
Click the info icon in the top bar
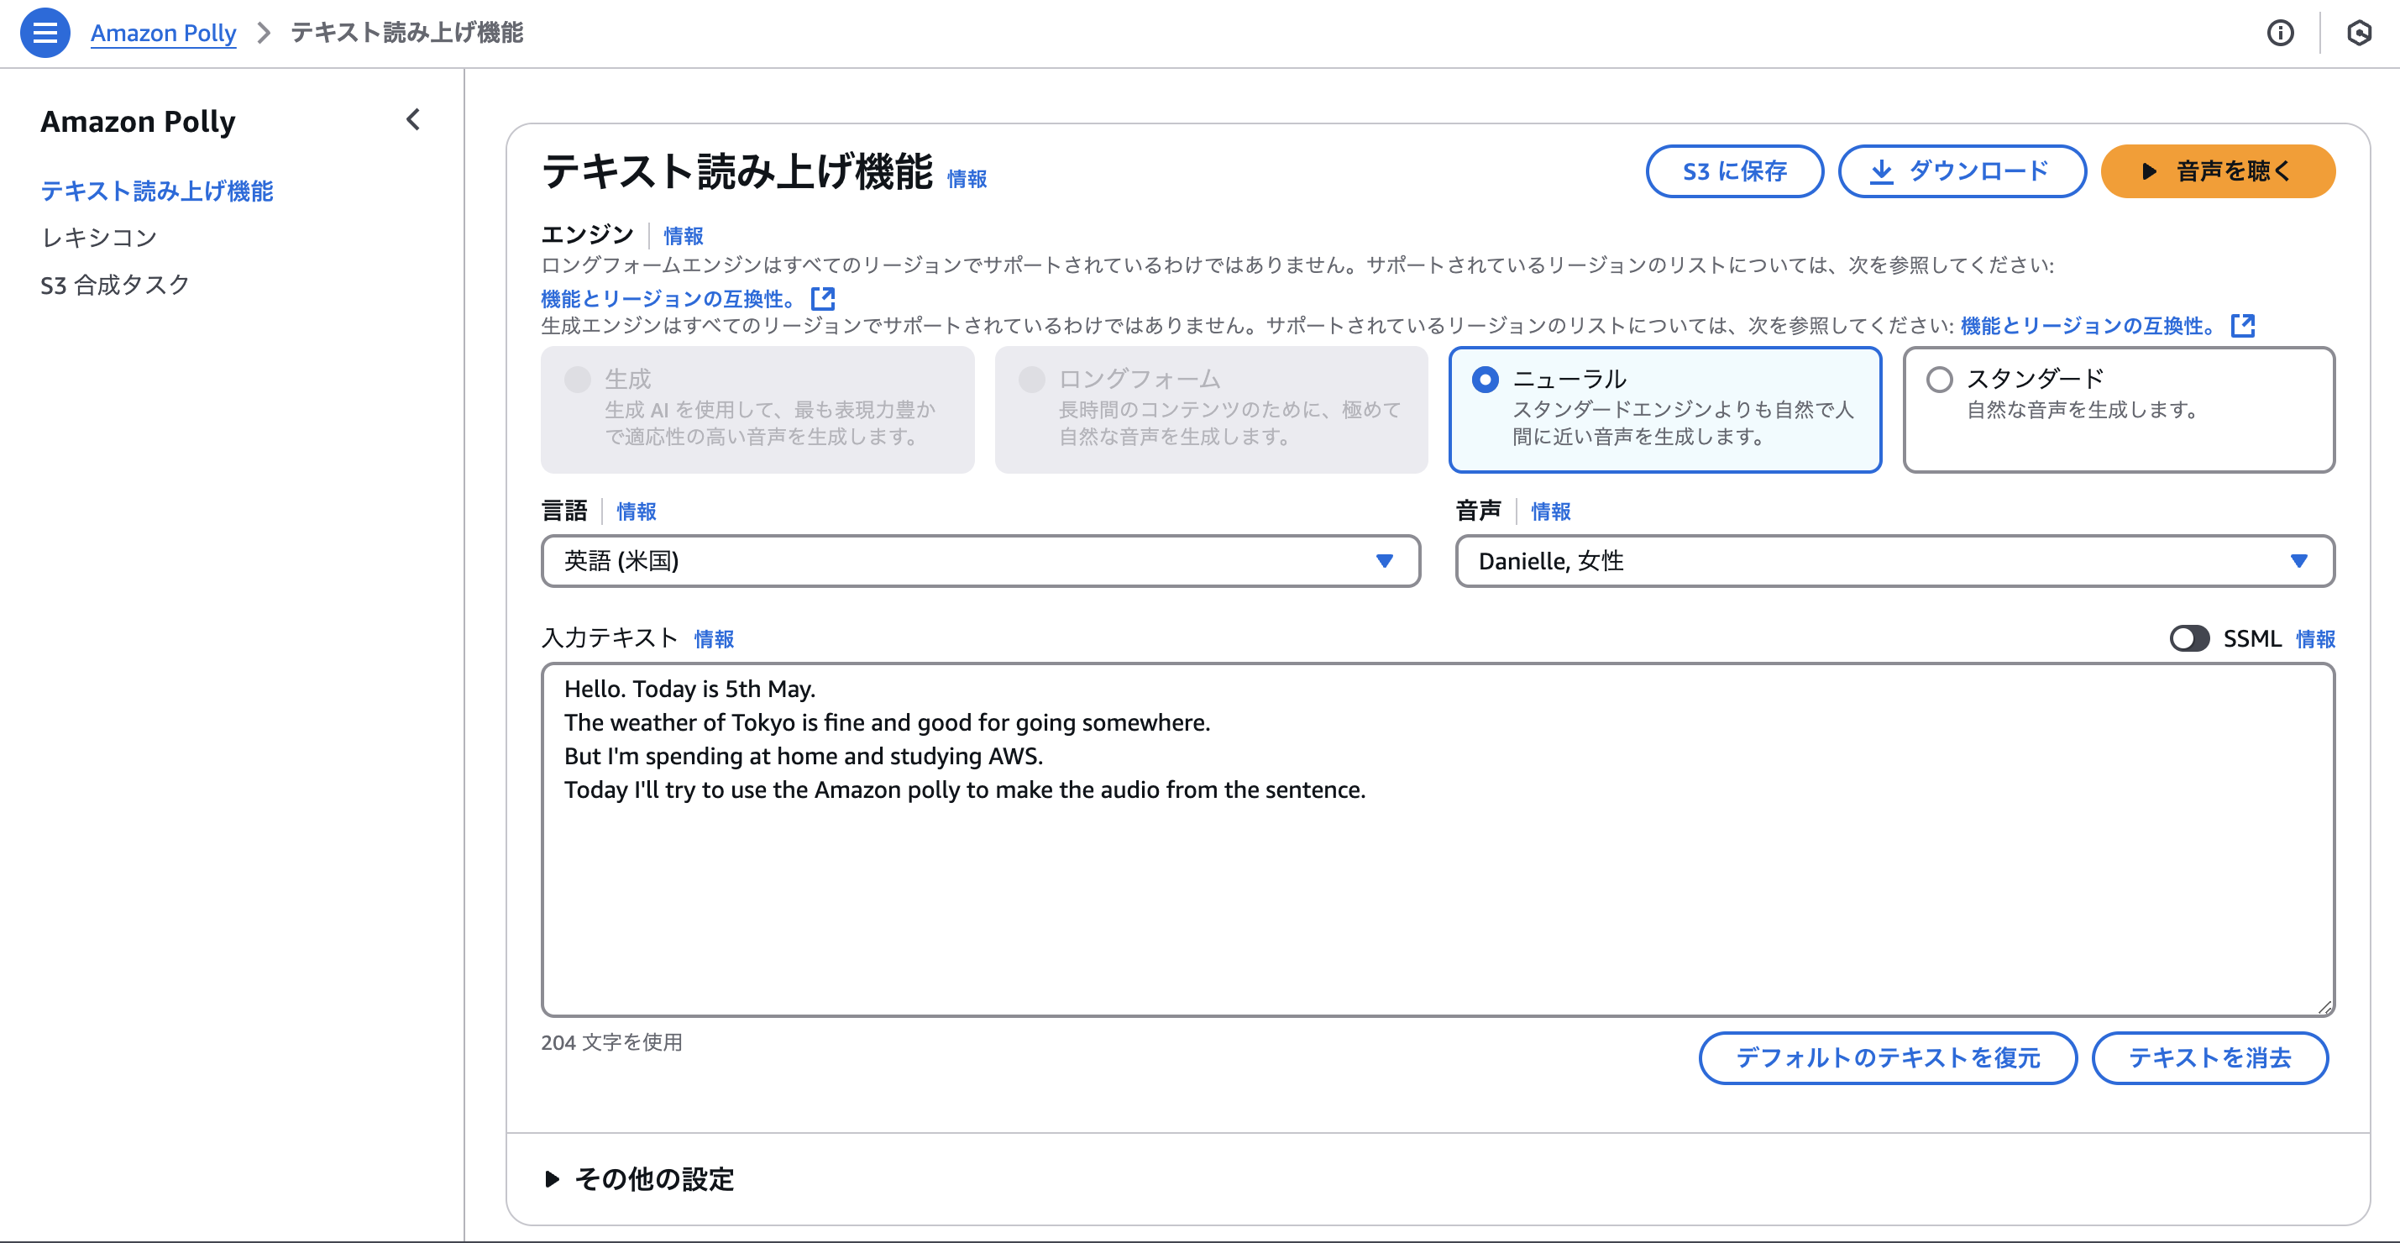click(2282, 34)
